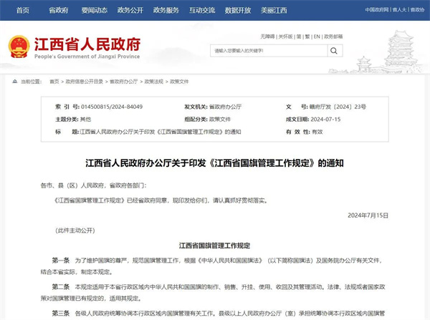This screenshot has width=430, height=320.
Task: Switch to the EN English version
Action: click(x=317, y=37)
